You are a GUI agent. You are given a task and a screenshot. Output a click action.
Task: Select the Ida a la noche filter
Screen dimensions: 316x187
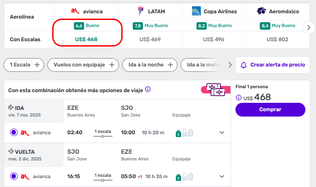point(150,65)
